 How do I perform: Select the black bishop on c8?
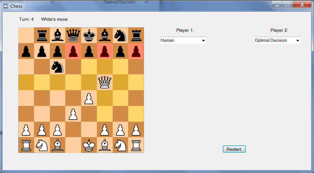[58, 35]
